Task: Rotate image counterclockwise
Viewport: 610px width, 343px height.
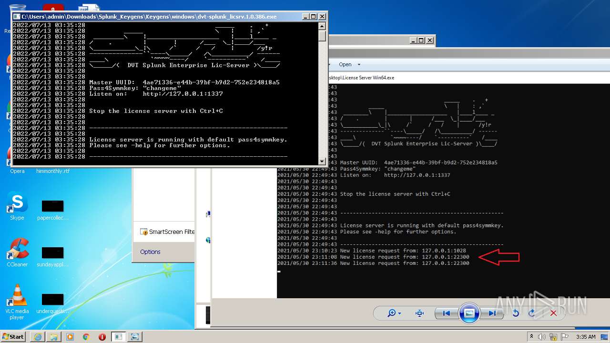Action: (516, 313)
